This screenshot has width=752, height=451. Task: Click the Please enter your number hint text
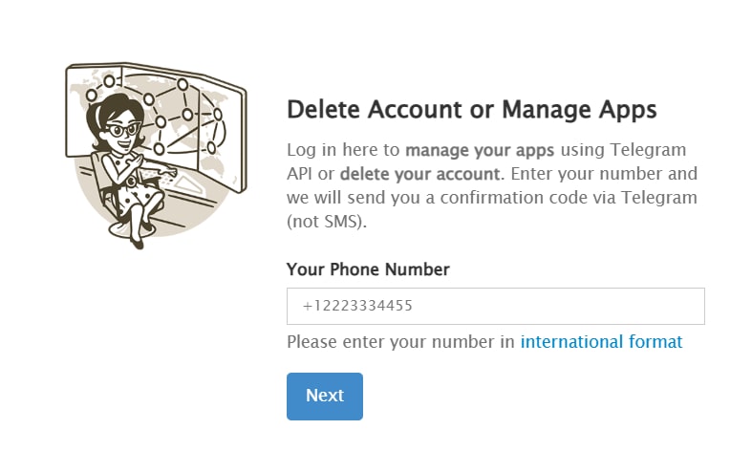tap(400, 342)
